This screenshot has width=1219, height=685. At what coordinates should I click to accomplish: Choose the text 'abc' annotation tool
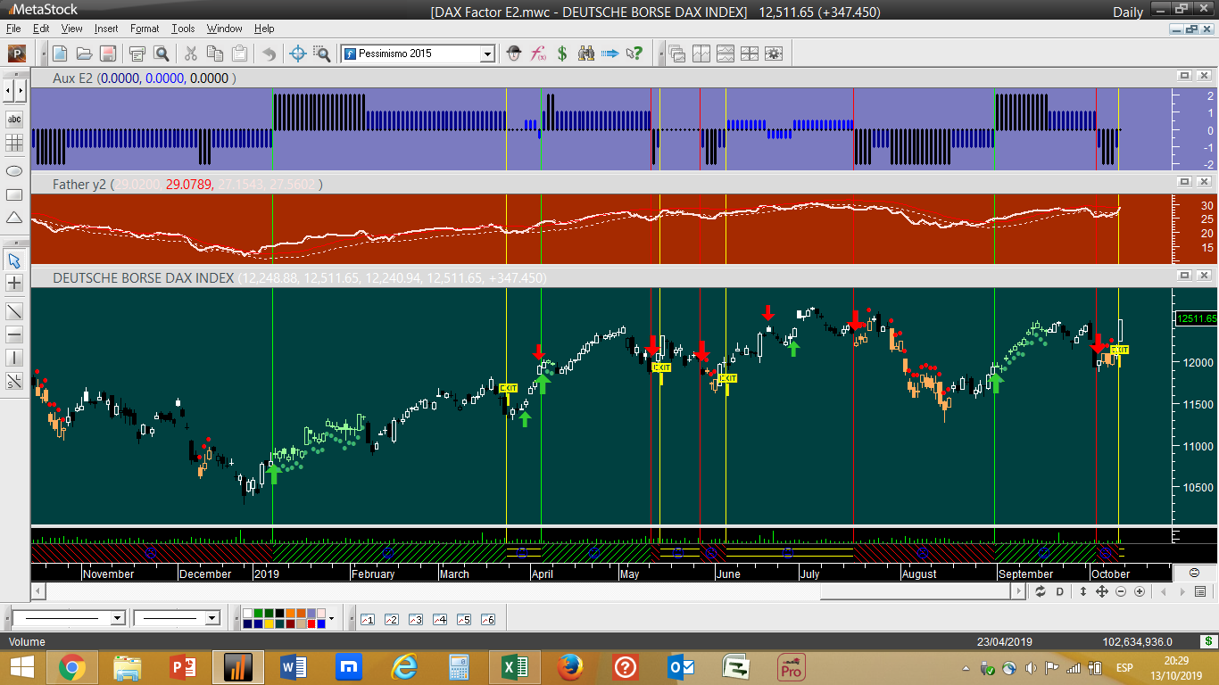[x=14, y=120]
